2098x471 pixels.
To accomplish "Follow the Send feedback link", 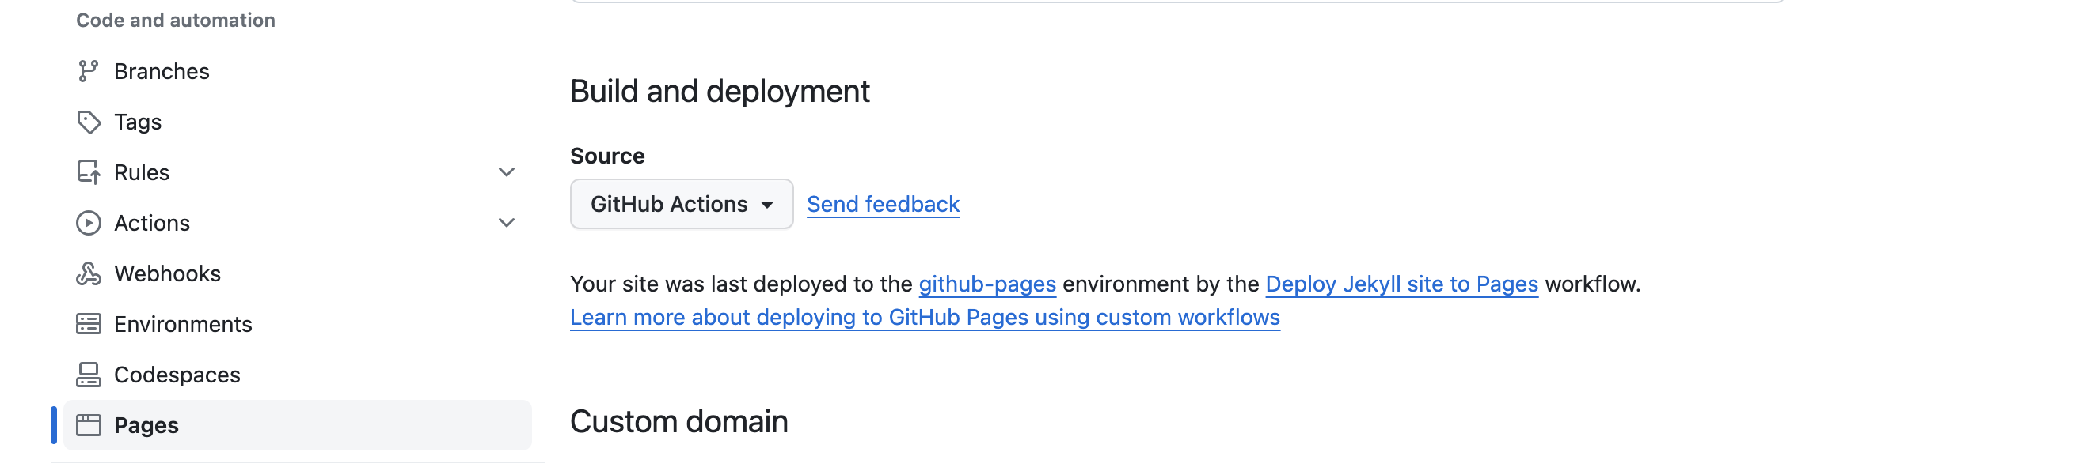I will pyautogui.click(x=883, y=204).
